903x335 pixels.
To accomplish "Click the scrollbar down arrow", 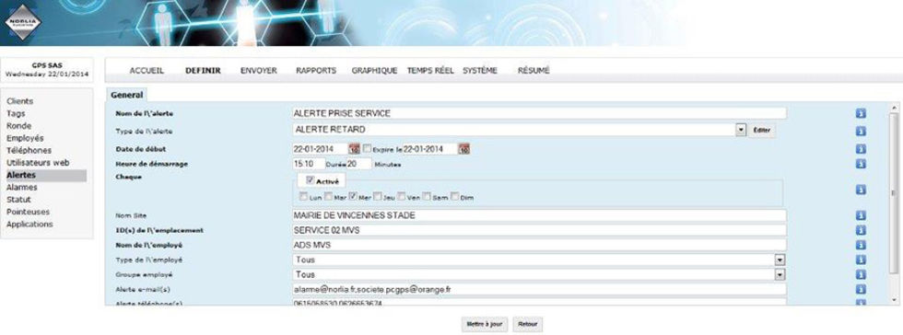I will point(895,300).
